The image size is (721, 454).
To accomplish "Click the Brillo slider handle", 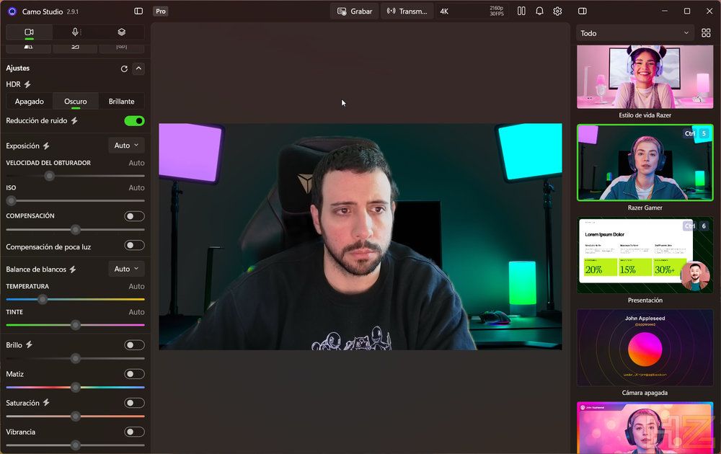I will coord(76,358).
